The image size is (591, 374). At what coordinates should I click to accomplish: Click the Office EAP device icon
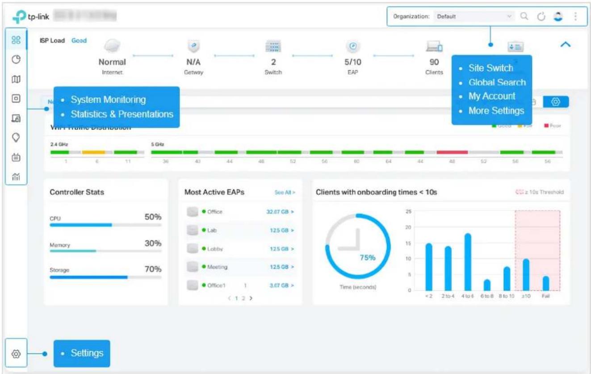click(x=193, y=212)
